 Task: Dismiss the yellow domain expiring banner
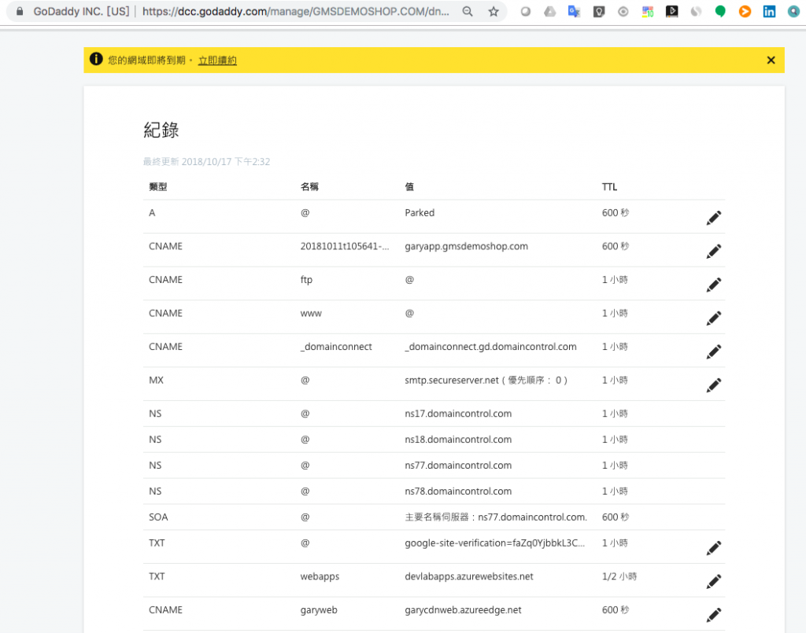pyautogui.click(x=771, y=60)
